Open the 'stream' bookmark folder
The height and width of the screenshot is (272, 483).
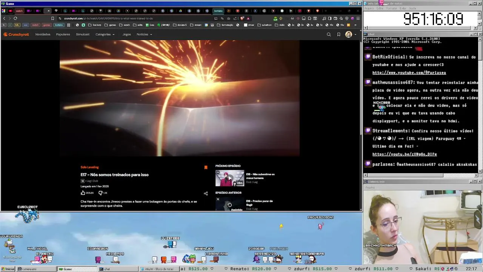[196, 25]
